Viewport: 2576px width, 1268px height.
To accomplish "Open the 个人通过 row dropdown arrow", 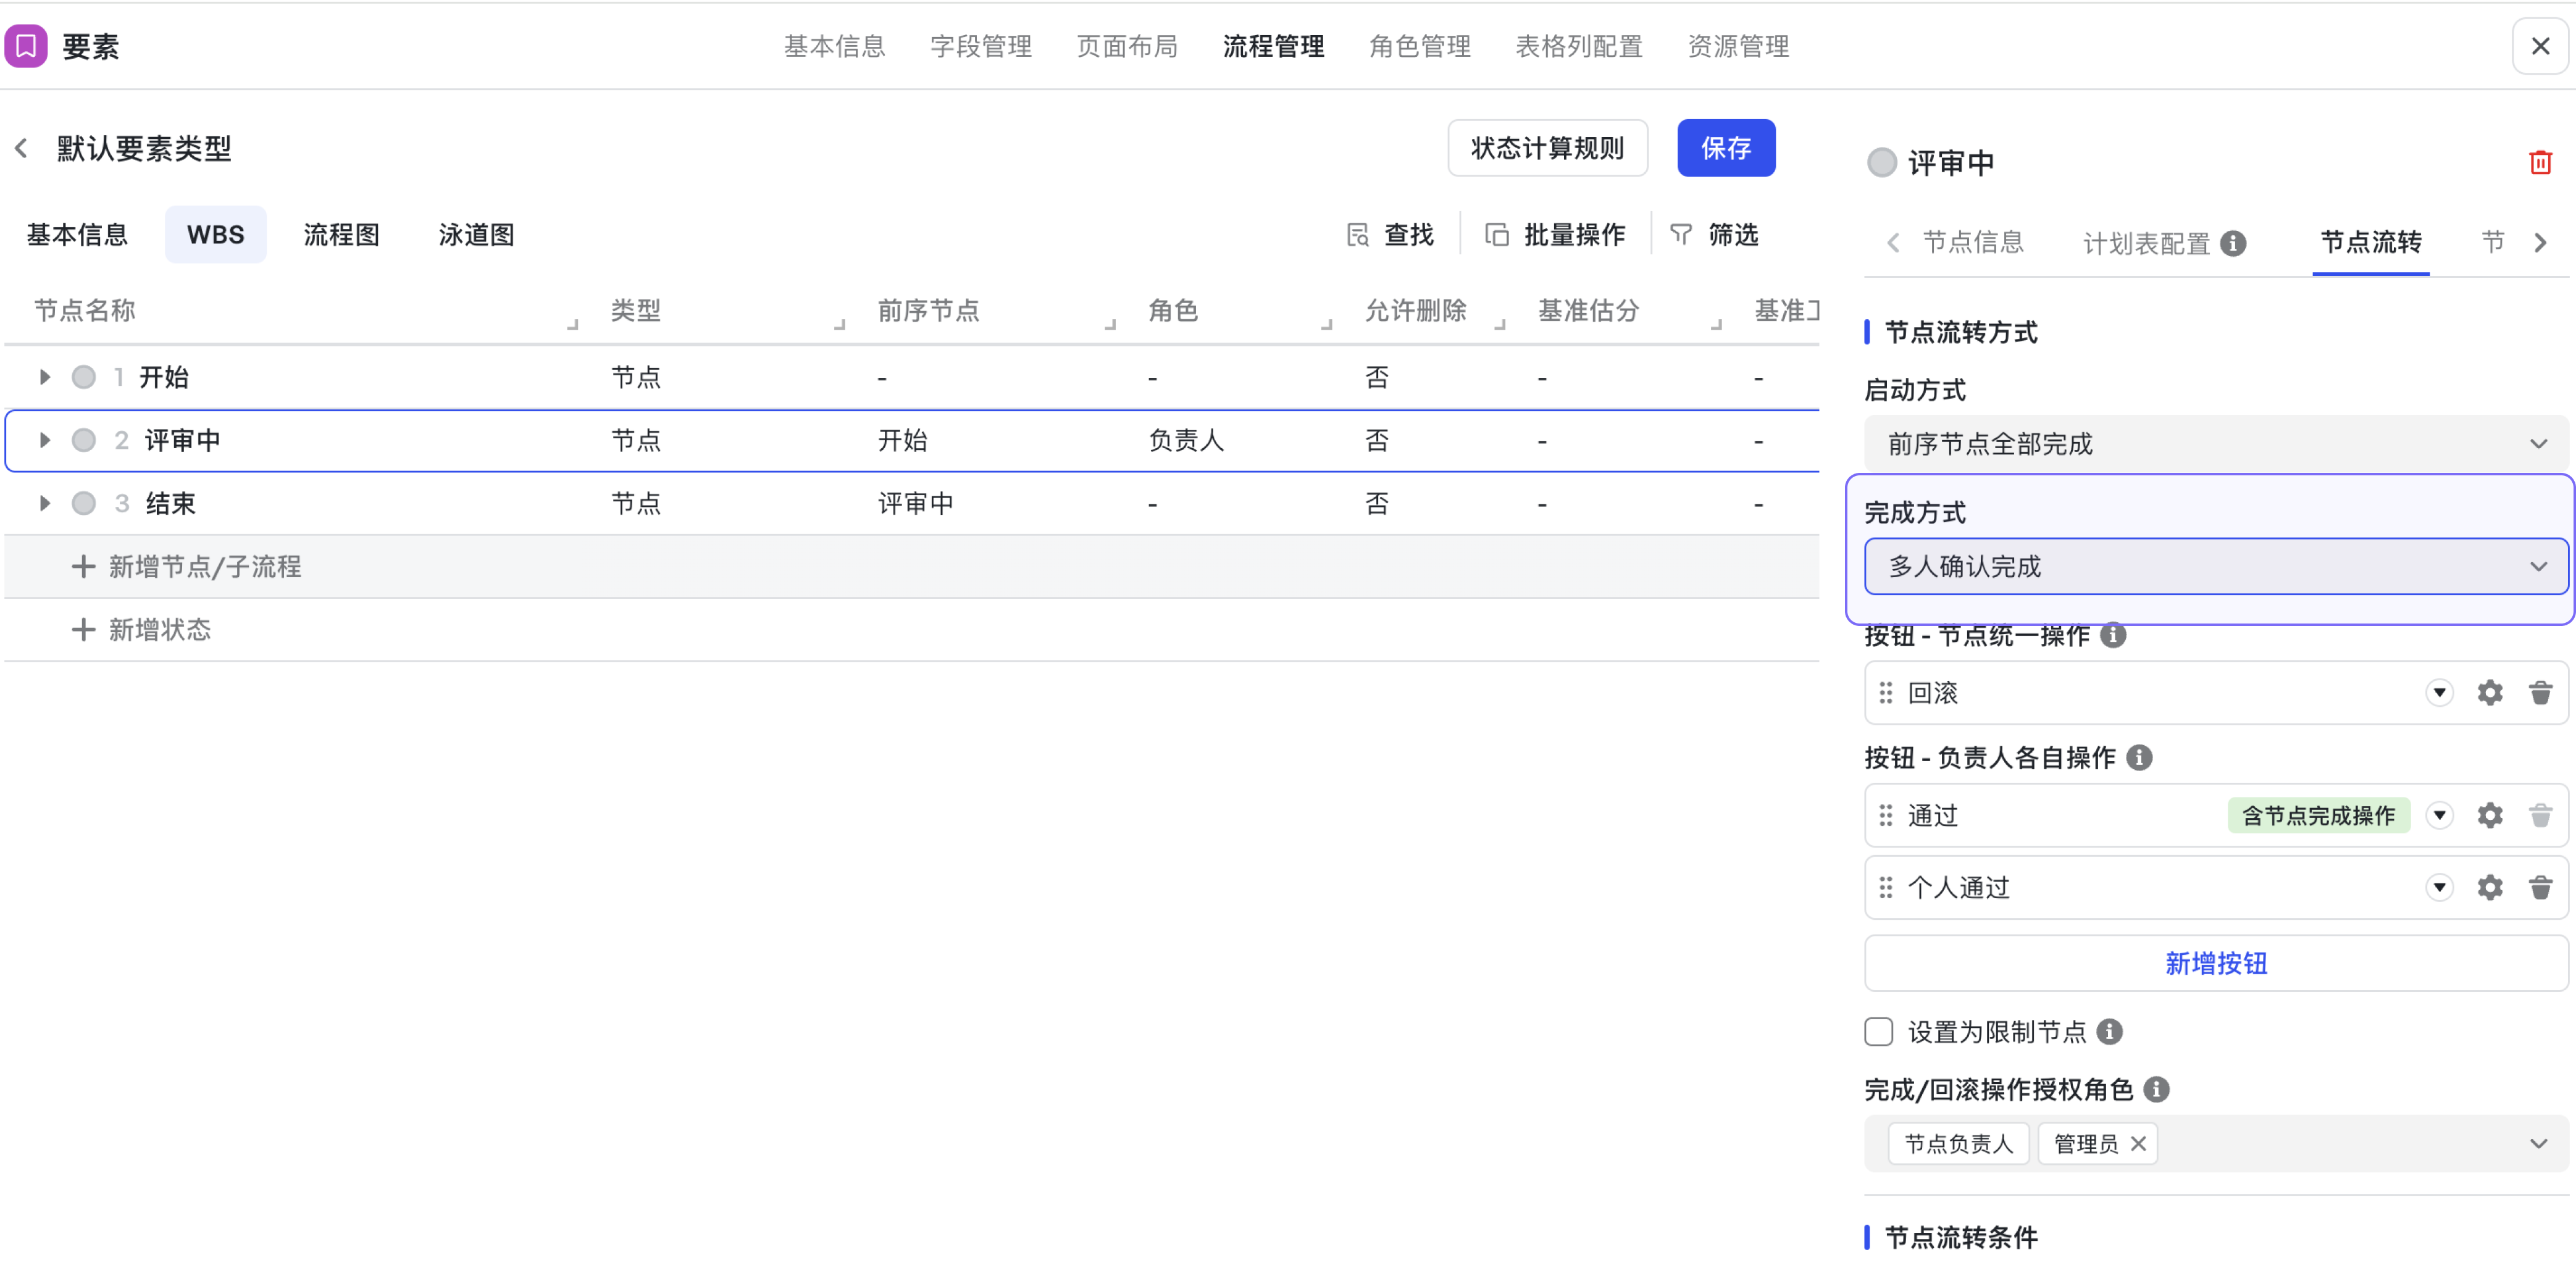I will [2440, 888].
